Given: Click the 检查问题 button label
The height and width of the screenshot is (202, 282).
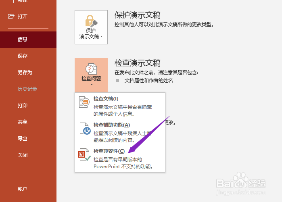Looking at the screenshot, I should pyautogui.click(x=91, y=79).
